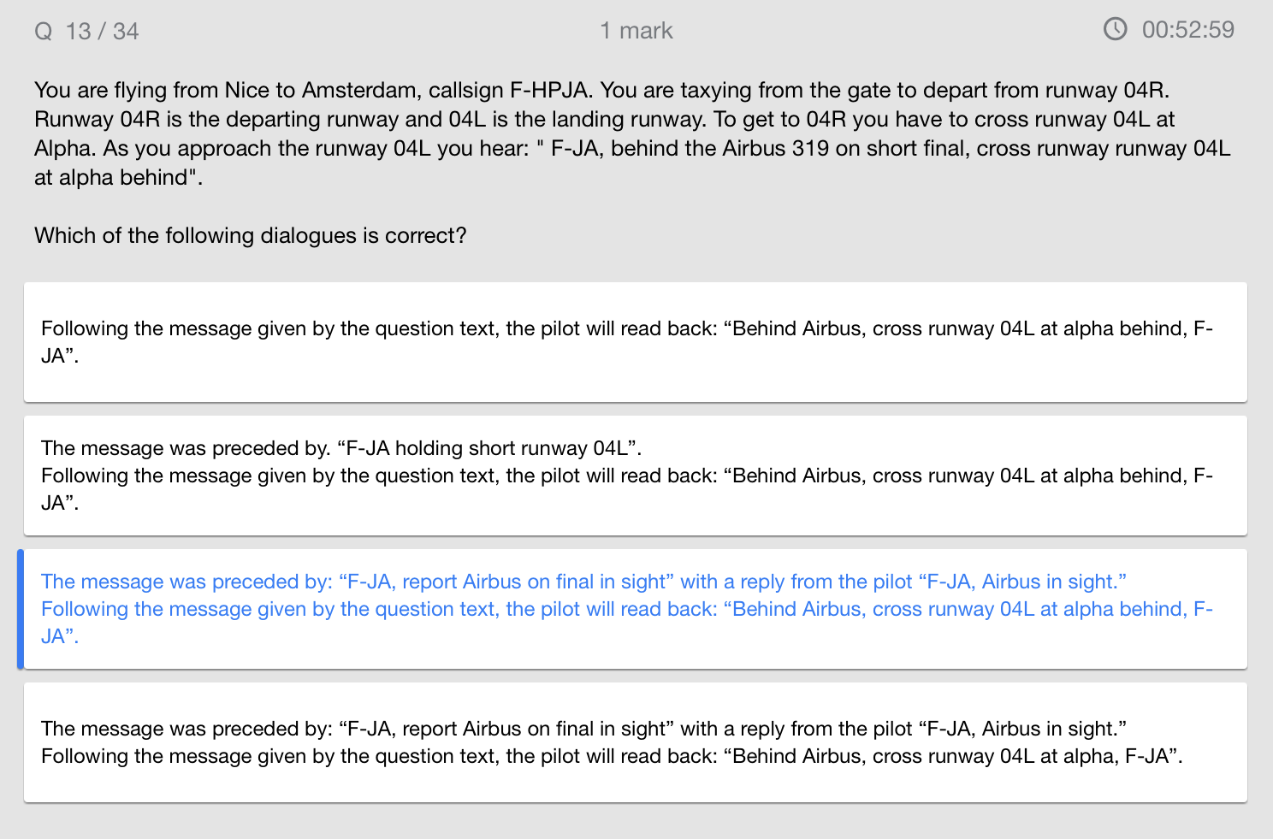This screenshot has height=839, width=1273.
Task: Click the 00:52:59 countdown timer
Action: (1187, 30)
